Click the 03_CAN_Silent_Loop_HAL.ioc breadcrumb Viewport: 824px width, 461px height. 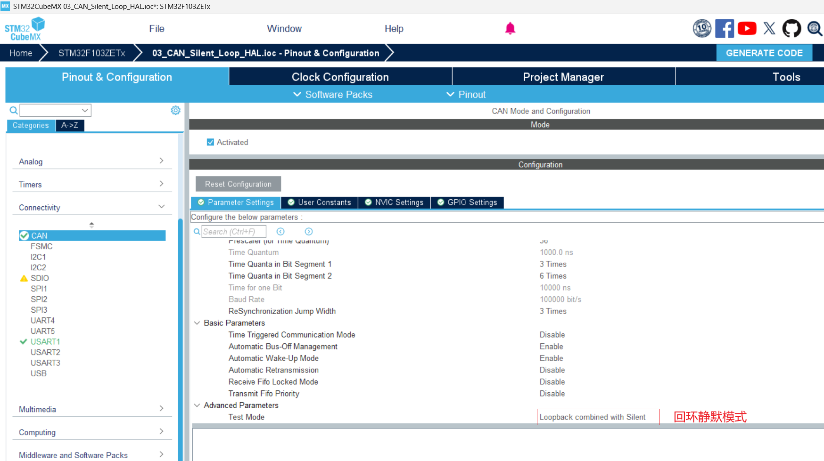265,53
